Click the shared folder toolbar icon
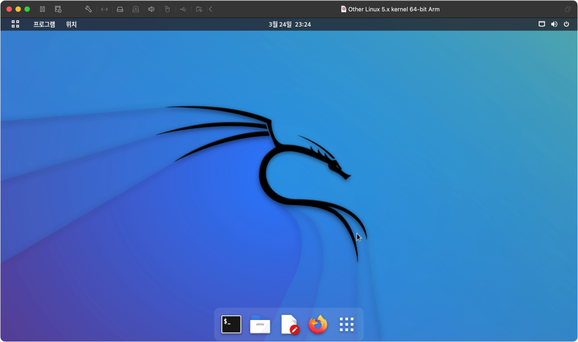 tap(199, 9)
